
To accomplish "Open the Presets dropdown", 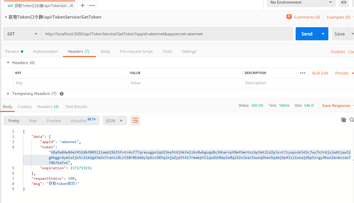I will [x=344, y=73].
